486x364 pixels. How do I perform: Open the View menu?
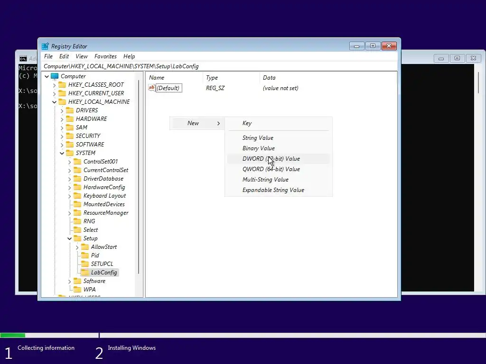[x=82, y=56]
